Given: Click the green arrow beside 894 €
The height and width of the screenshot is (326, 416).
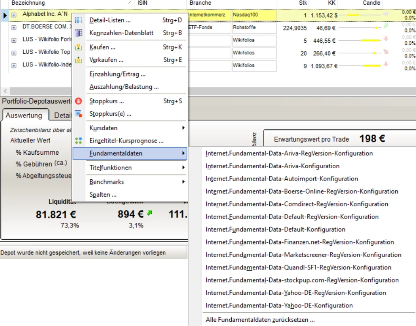Looking at the screenshot, I should click(150, 213).
